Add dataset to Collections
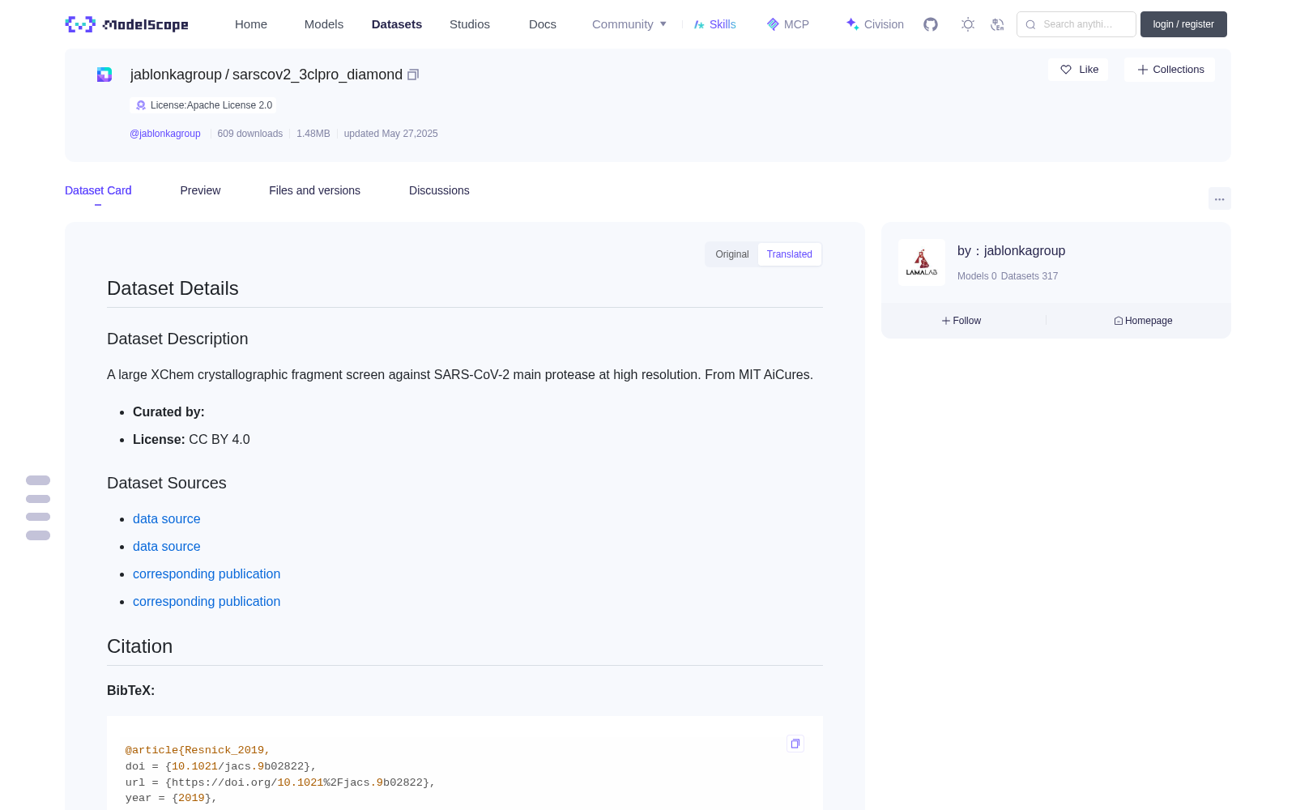Screen dimensions: 1296x810 coord(1170,70)
